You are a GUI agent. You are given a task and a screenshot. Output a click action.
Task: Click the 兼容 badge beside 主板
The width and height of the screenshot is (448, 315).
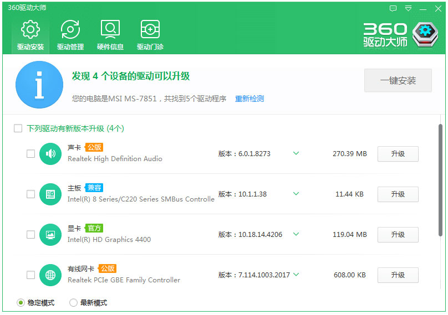click(x=94, y=188)
